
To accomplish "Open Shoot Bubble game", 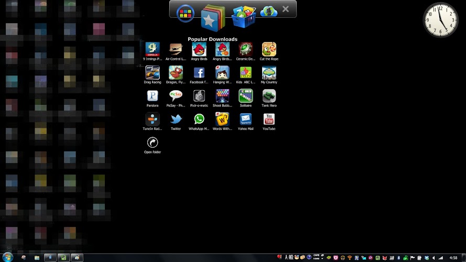I will [222, 98].
